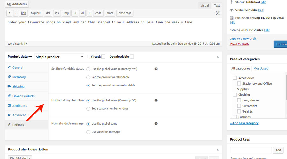The width and height of the screenshot is (287, 159).
Task: Choose Set a custom number of days
Action: (x=88, y=108)
